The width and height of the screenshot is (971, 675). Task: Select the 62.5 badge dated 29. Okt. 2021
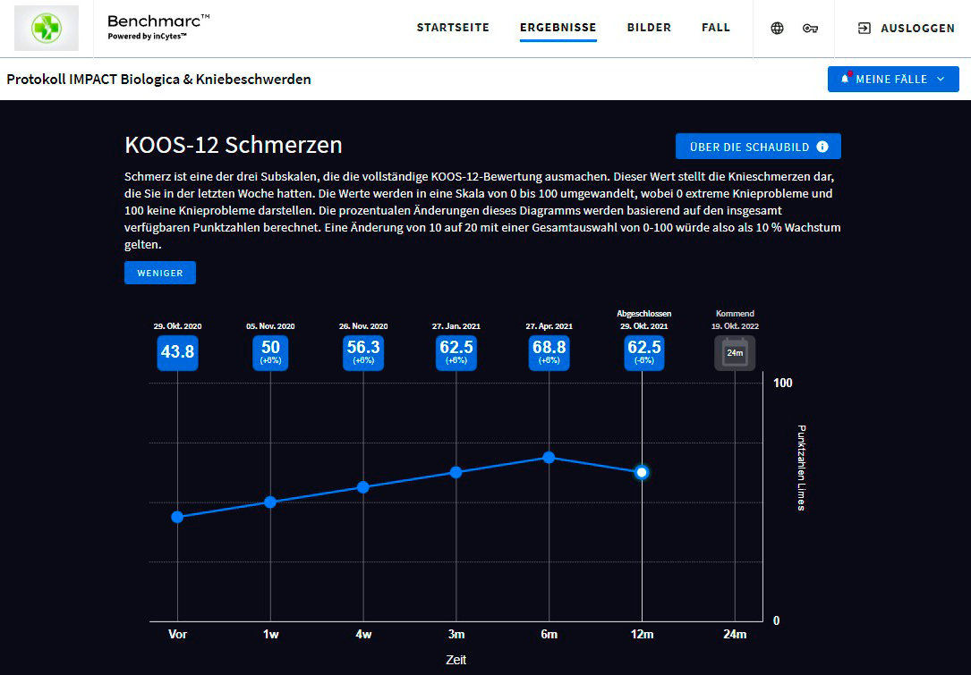644,353
